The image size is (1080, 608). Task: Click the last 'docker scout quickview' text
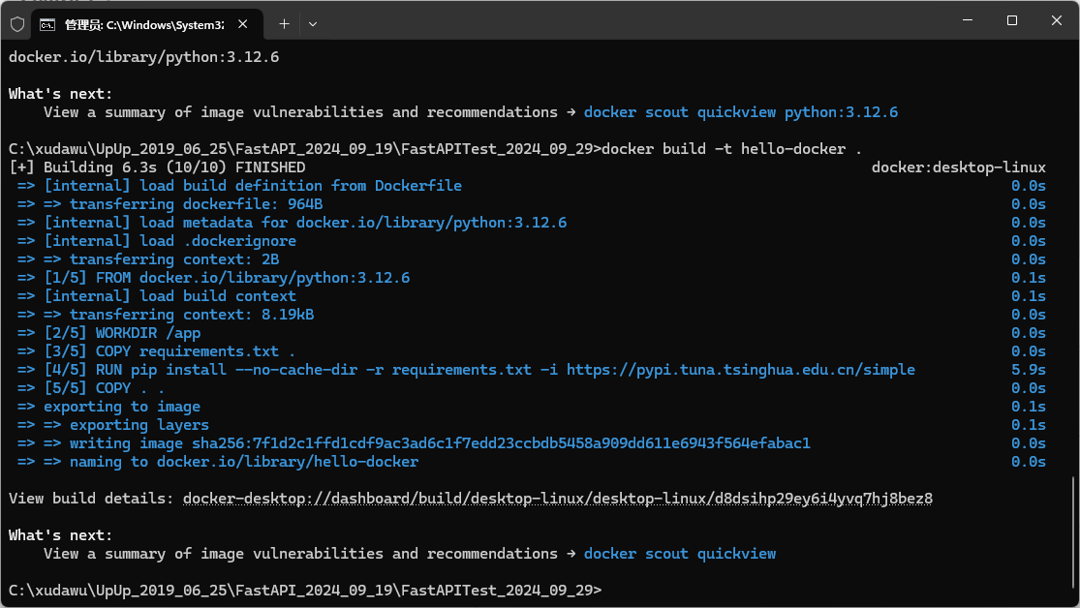click(x=680, y=554)
